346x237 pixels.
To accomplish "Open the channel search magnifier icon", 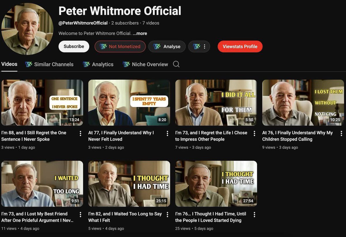I will 176,64.
